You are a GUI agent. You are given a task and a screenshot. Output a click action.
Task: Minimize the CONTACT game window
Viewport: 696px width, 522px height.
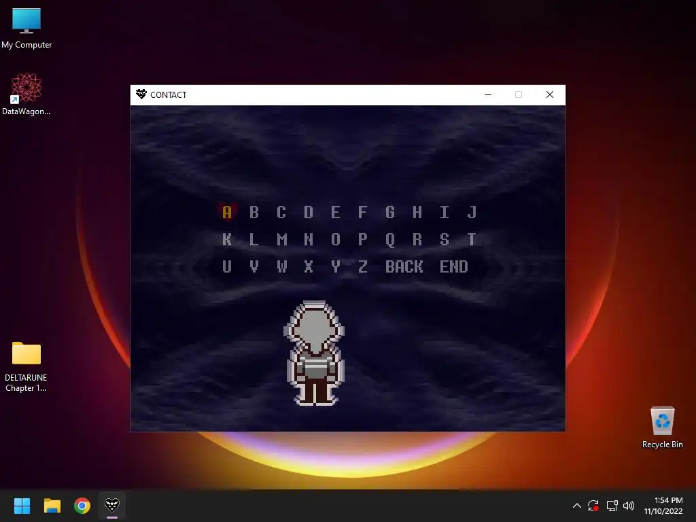[488, 94]
